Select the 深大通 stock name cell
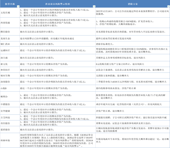 point(10,58)
